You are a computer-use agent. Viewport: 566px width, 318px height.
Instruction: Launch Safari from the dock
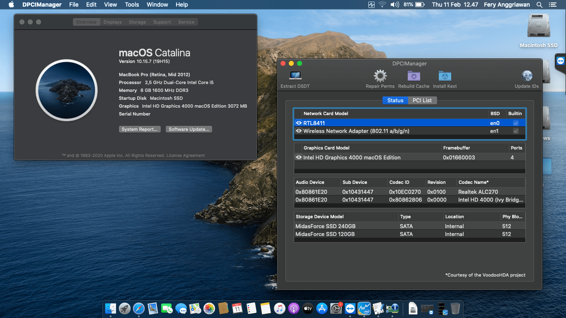(139, 308)
